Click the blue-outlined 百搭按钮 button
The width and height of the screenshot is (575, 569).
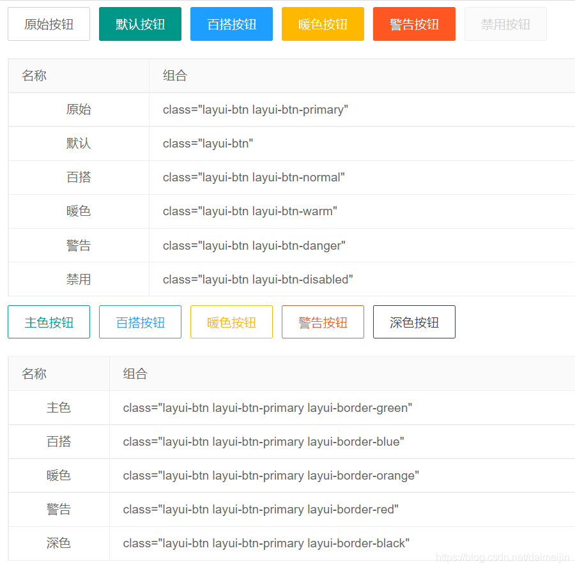click(140, 322)
